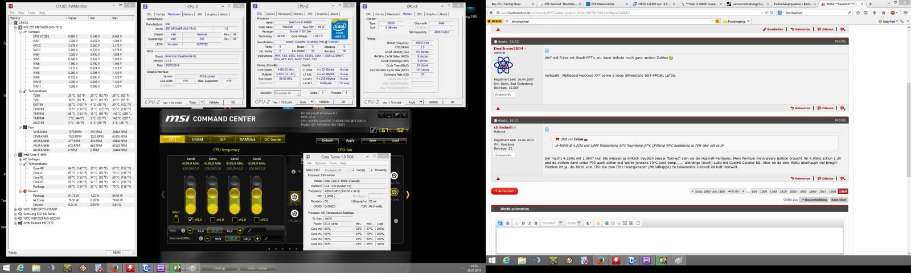Screen dimensions: 911x273
Task: Open HWMonitor View menu
Action: pos(20,12)
